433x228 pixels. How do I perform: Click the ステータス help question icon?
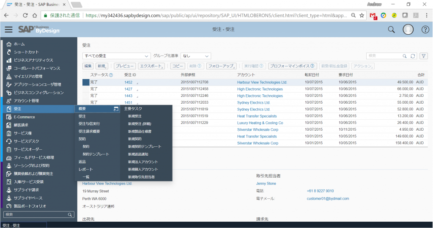[111, 75]
